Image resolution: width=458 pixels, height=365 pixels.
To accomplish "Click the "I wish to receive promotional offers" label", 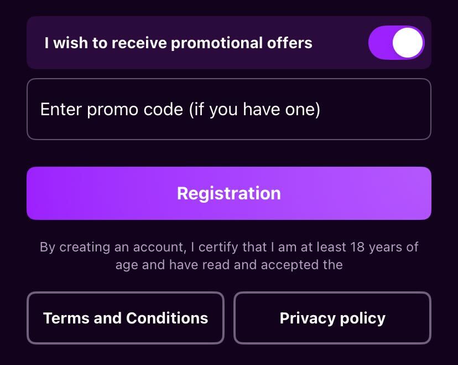I will click(x=178, y=43).
